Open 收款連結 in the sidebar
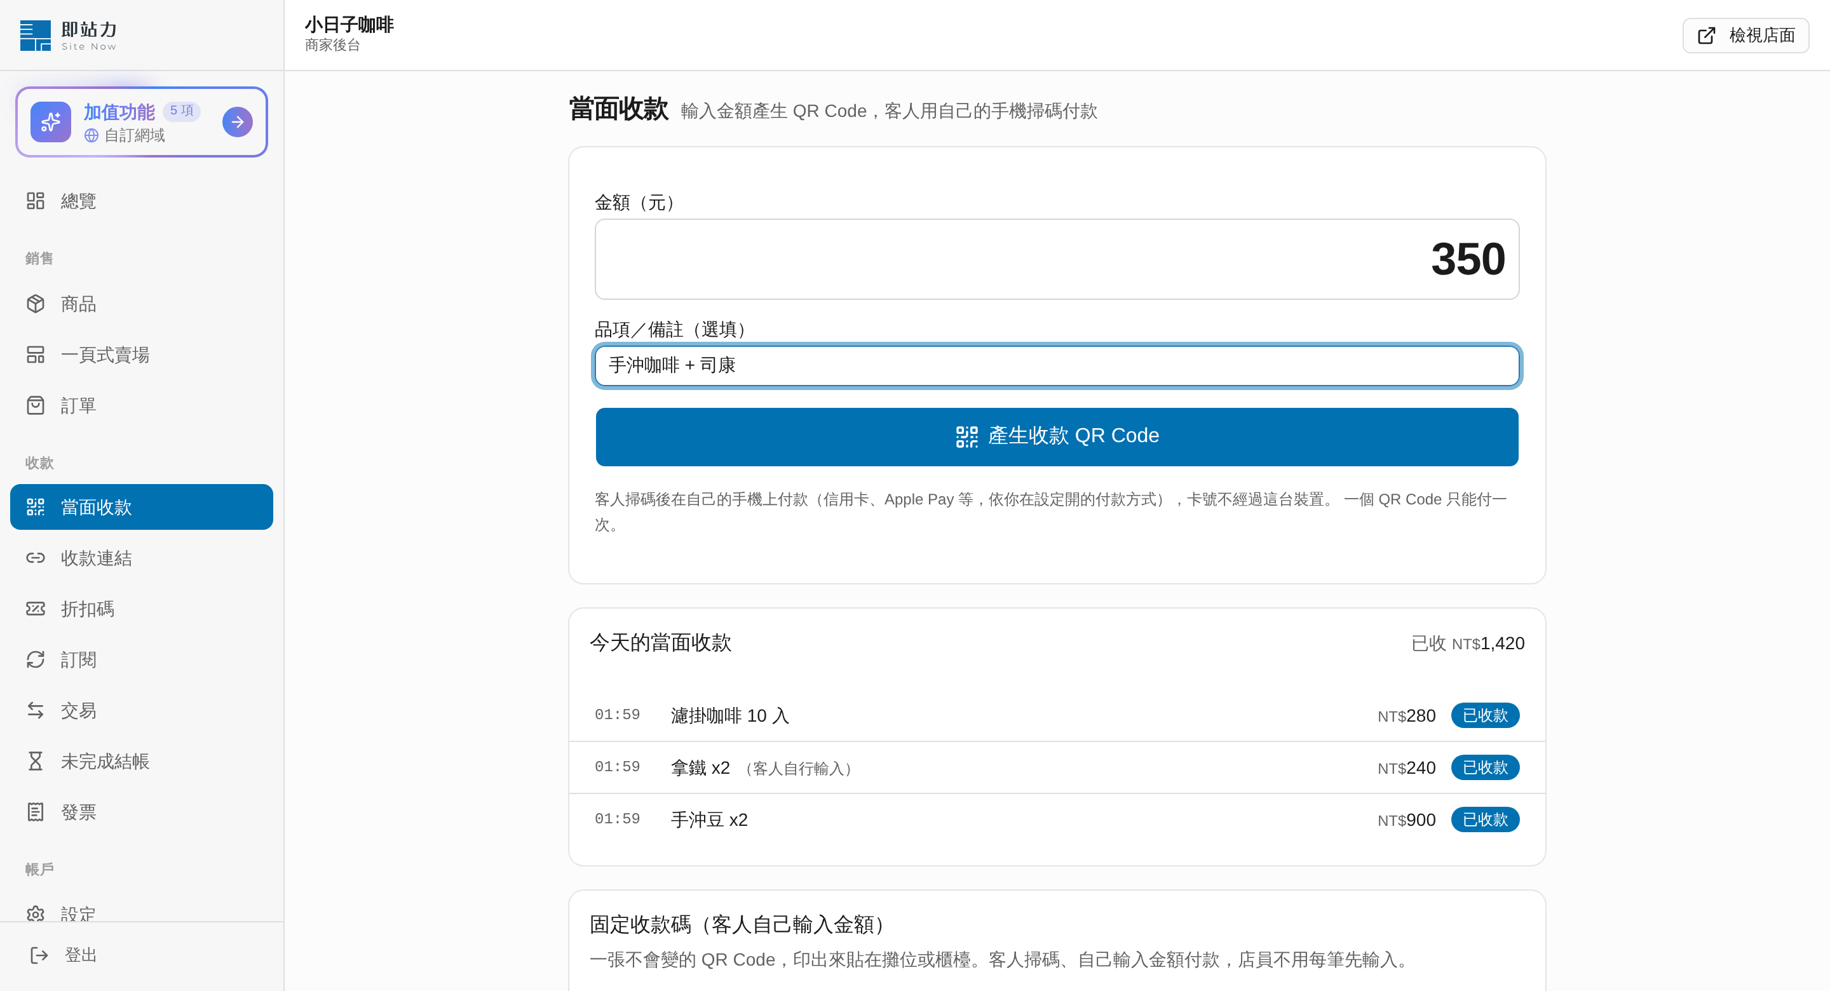The height and width of the screenshot is (991, 1830). (141, 558)
